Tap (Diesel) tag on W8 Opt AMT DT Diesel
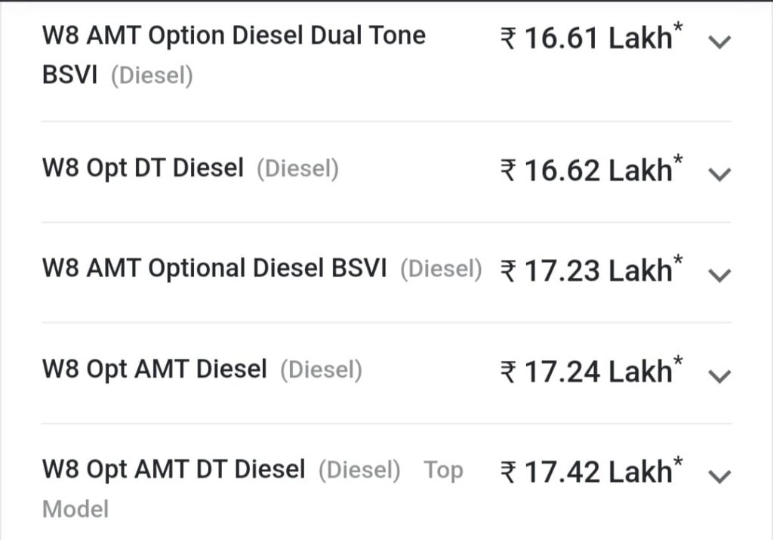The image size is (773, 540). click(359, 470)
